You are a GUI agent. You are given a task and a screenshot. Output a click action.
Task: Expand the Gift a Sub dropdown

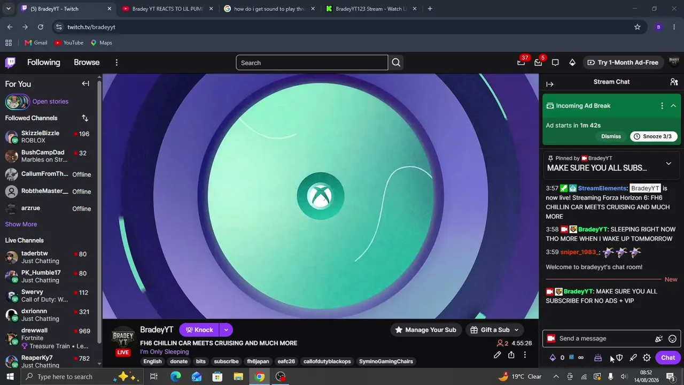[516, 330]
